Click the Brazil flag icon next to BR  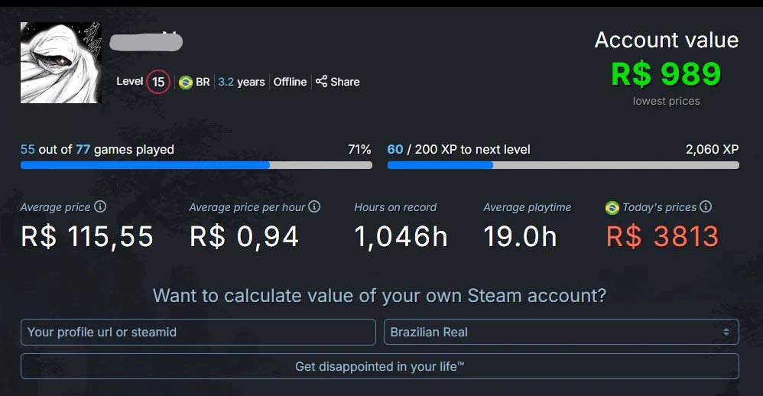[x=185, y=83]
